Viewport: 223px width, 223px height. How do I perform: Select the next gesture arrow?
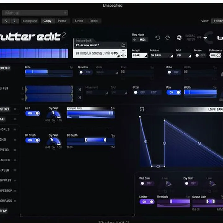[125, 55]
